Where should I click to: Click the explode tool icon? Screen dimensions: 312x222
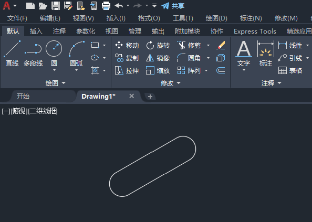pos(221,58)
